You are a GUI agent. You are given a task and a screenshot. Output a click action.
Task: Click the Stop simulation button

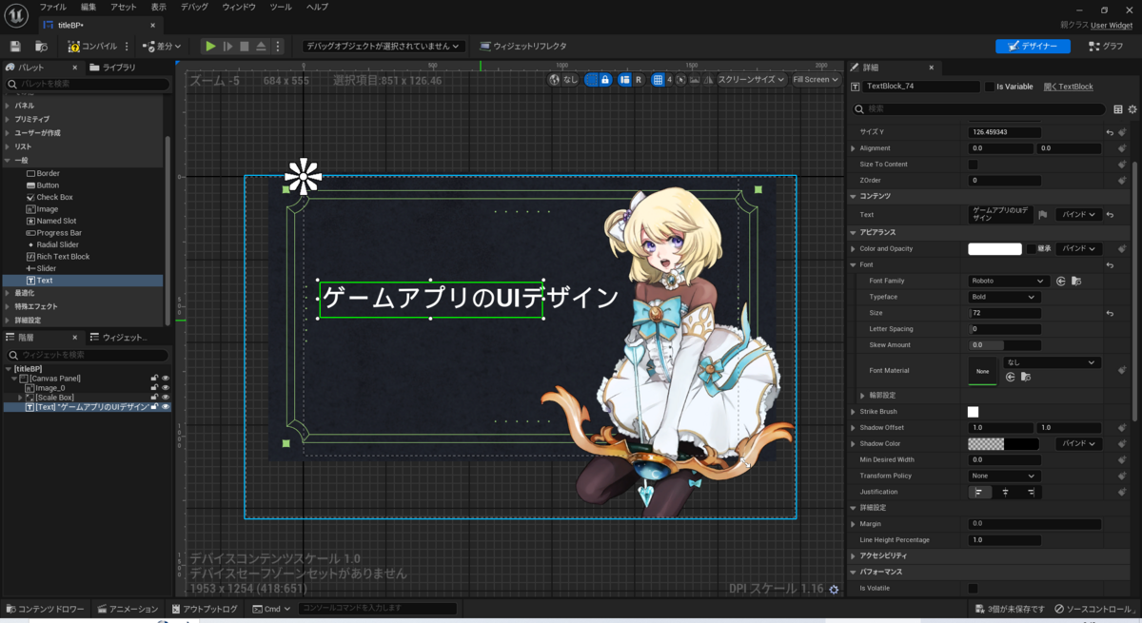click(245, 46)
